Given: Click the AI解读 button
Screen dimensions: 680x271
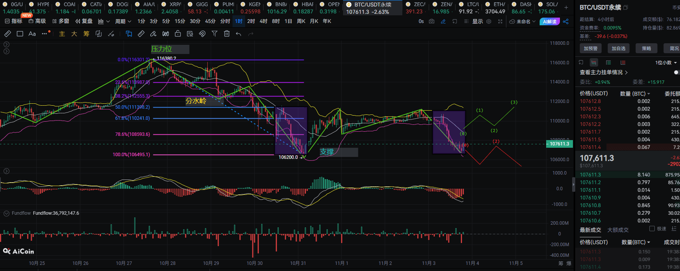Looking at the screenshot, I should pyautogui.click(x=550, y=21).
